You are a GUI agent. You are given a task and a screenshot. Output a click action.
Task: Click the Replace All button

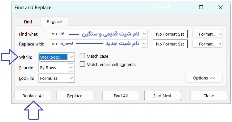tap(33, 96)
